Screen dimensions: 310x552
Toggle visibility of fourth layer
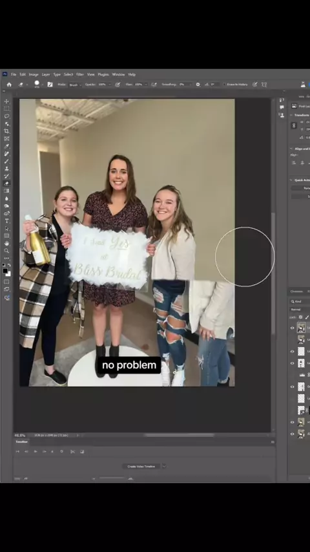292,363
